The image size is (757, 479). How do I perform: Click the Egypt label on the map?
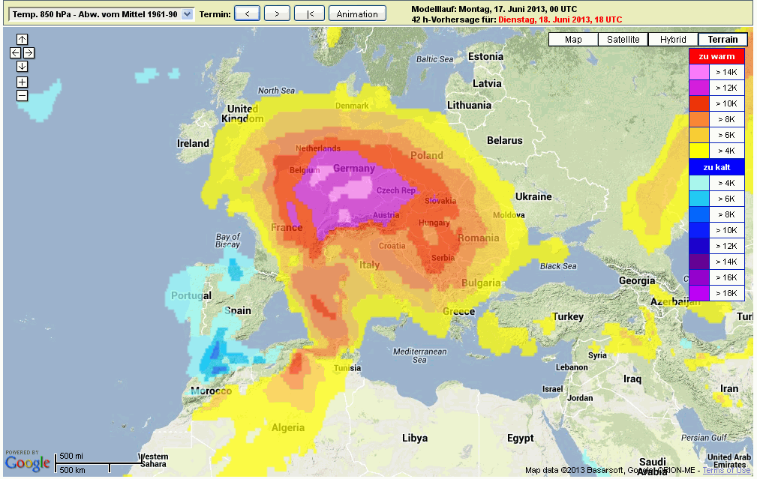521,439
